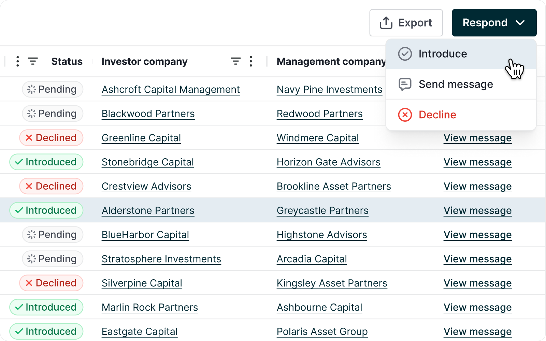Open the kebab menu next to the Status filter

click(17, 61)
